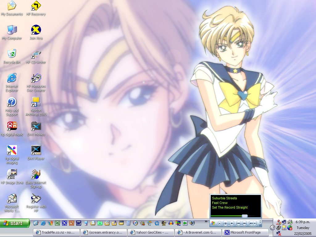Viewport: 316px width, 237px height.
Task: Launch Calculator from Quick Launch
Action: 128,223
